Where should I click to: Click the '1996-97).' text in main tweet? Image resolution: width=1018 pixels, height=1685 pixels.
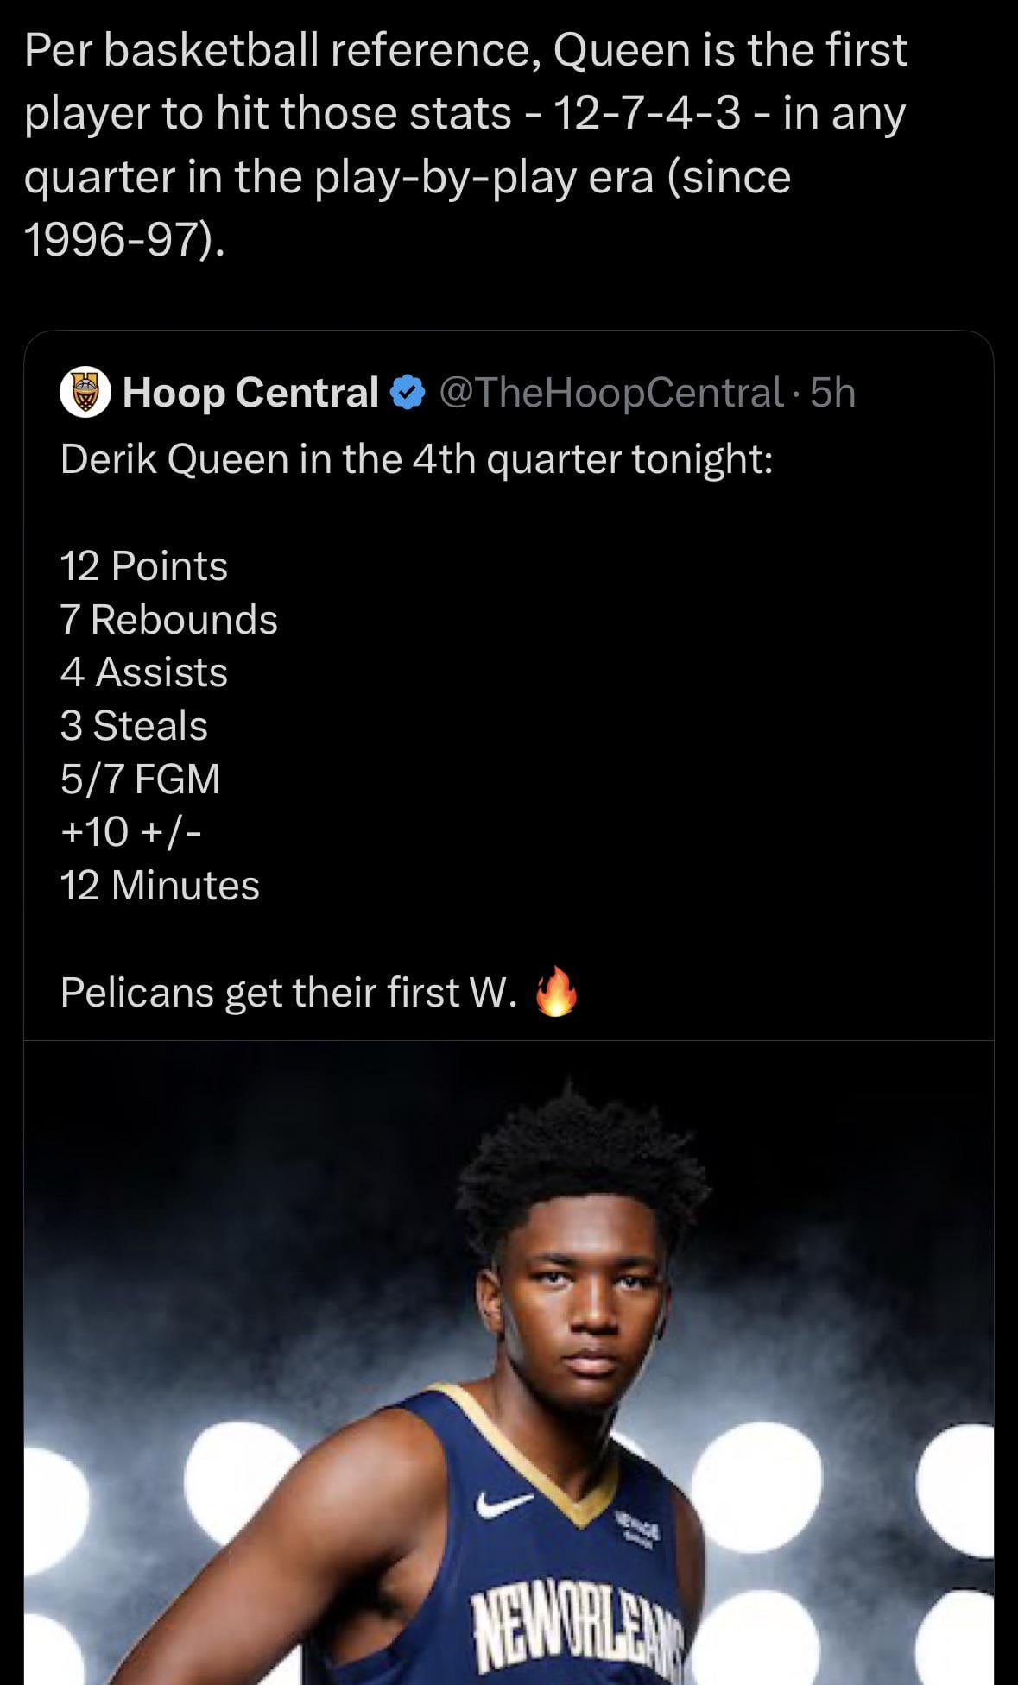pyautogui.click(x=125, y=239)
